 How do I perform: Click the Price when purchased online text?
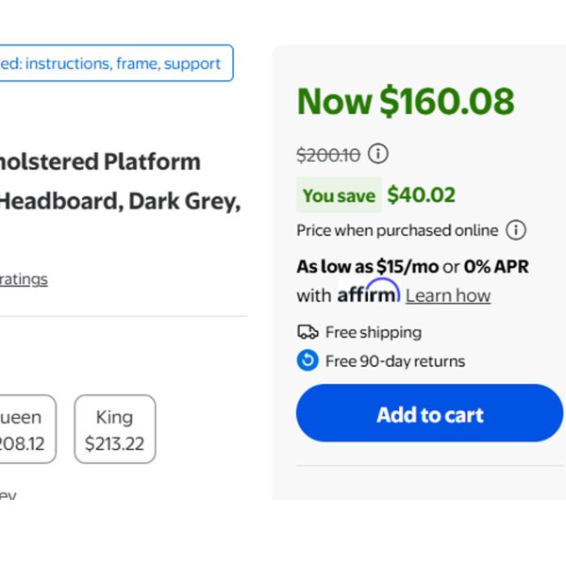397,230
